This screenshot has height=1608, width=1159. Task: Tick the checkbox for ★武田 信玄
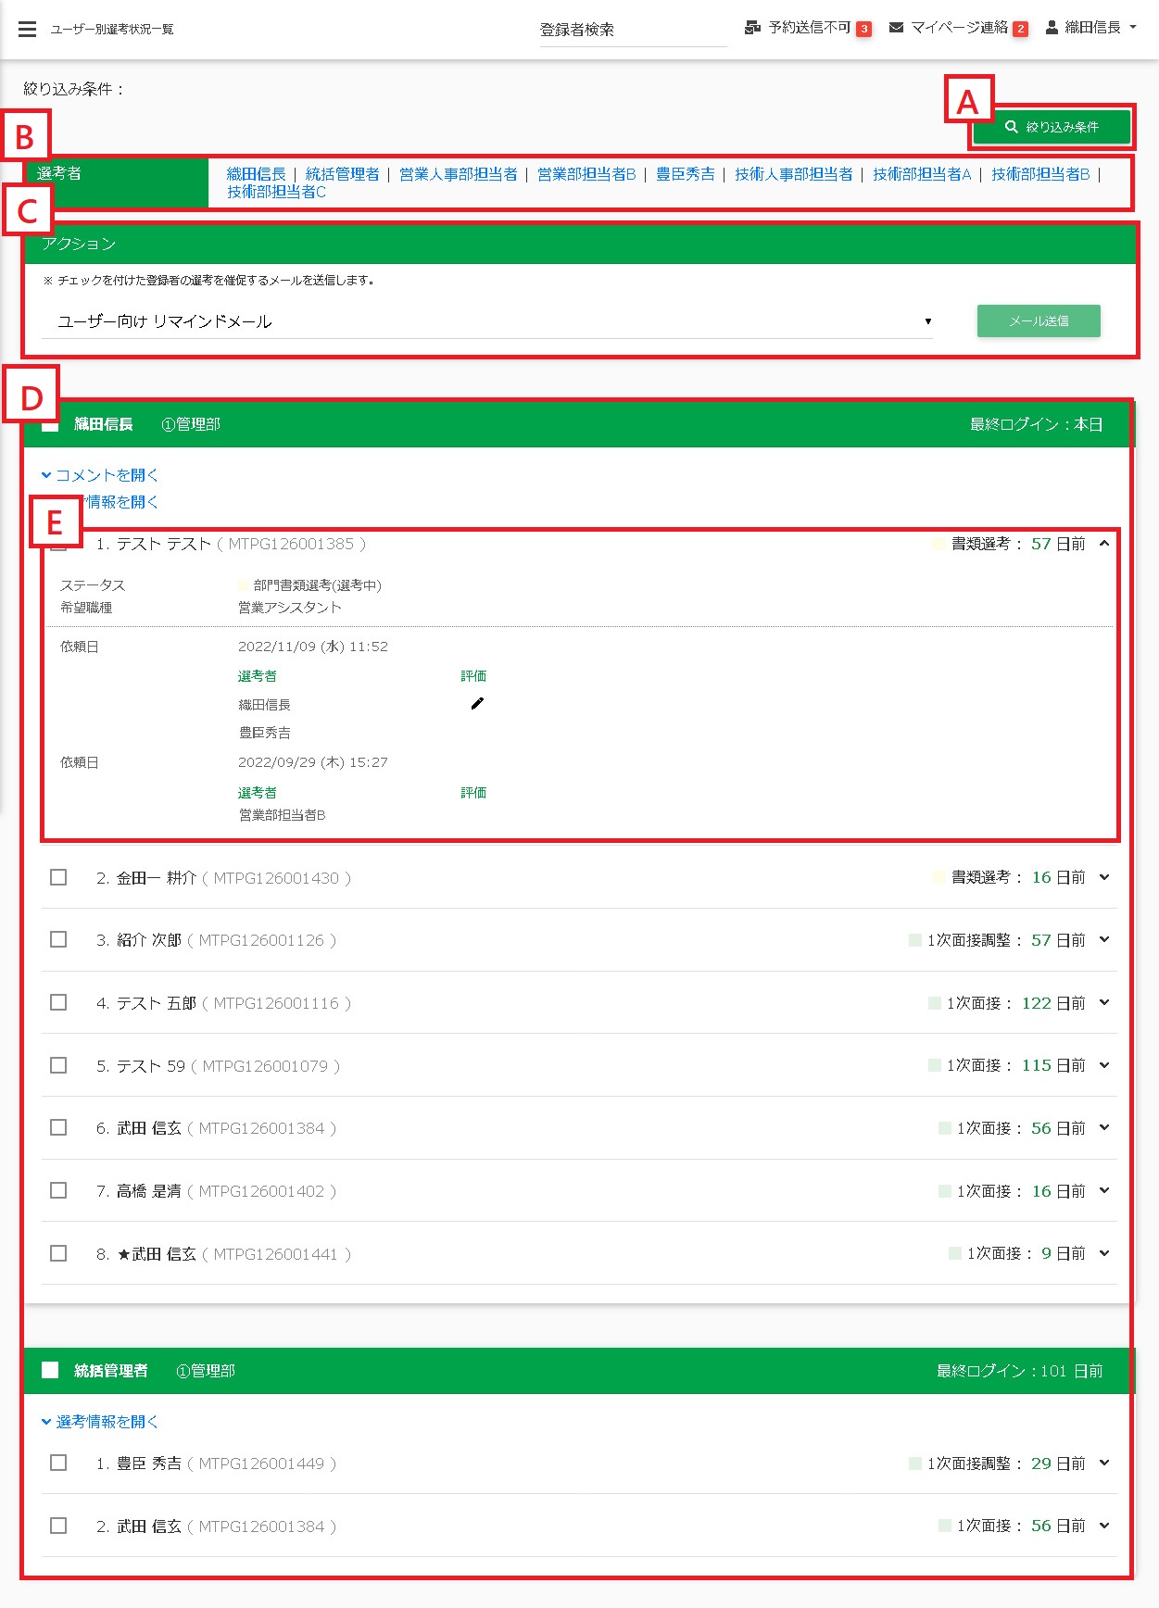point(58,1253)
